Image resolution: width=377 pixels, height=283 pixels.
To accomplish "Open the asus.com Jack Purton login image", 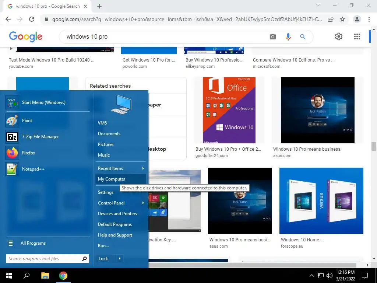I will coord(318,110).
